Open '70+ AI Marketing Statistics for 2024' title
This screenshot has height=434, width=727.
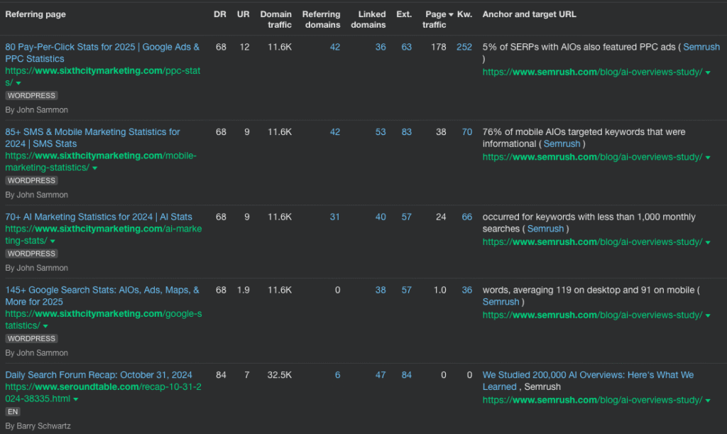[x=99, y=217]
